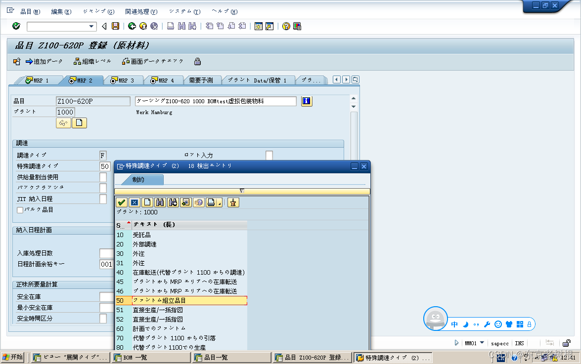Click the JIT 納入日程 indicator field
This screenshot has height=364, width=581.
[103, 199]
